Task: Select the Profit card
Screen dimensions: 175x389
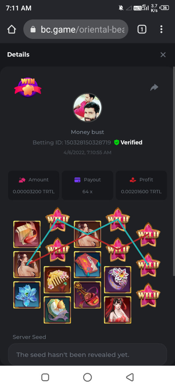Action: click(141, 185)
